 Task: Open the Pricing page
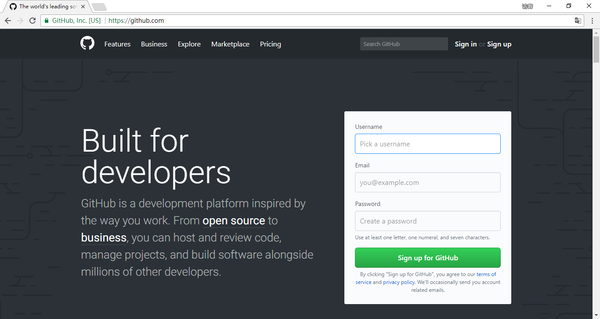coord(270,44)
